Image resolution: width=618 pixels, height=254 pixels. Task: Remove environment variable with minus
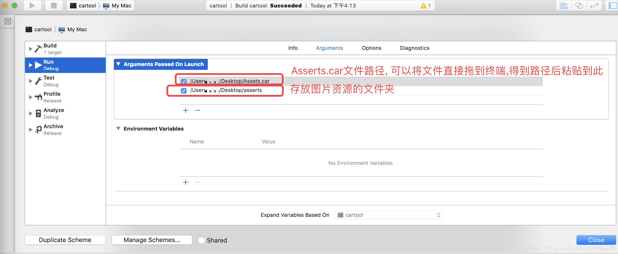(x=198, y=182)
